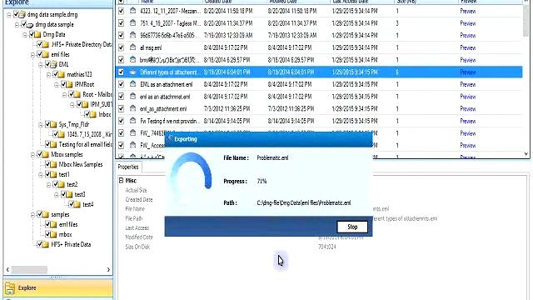Uncheck the 'eml_as_attachment.eml' row checkbox
Image resolution: width=533 pixels, height=300 pixels.
pos(121,109)
